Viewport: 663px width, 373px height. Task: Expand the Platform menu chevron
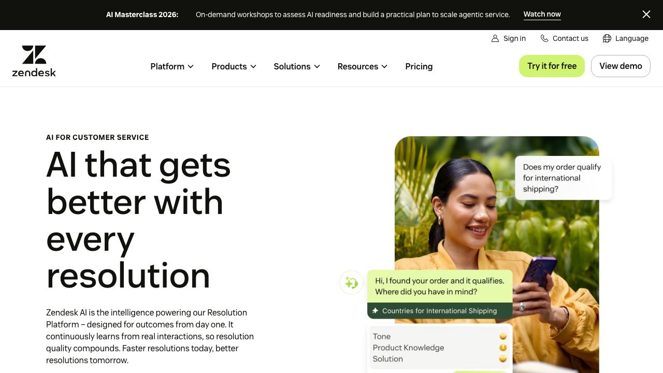tap(191, 66)
